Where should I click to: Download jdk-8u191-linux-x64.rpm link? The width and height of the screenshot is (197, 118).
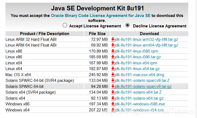pos(136,63)
